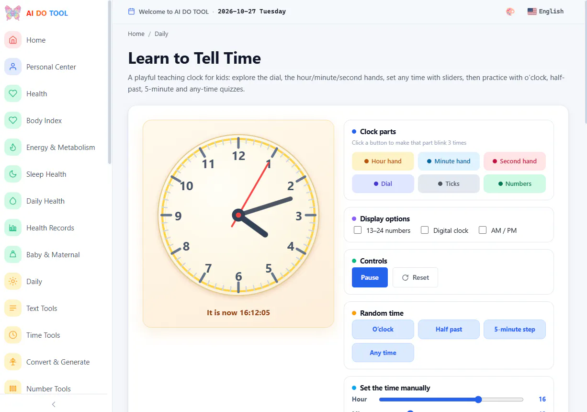This screenshot has width=587, height=412.
Task: Click the calendar icon in header
Action: click(x=132, y=11)
